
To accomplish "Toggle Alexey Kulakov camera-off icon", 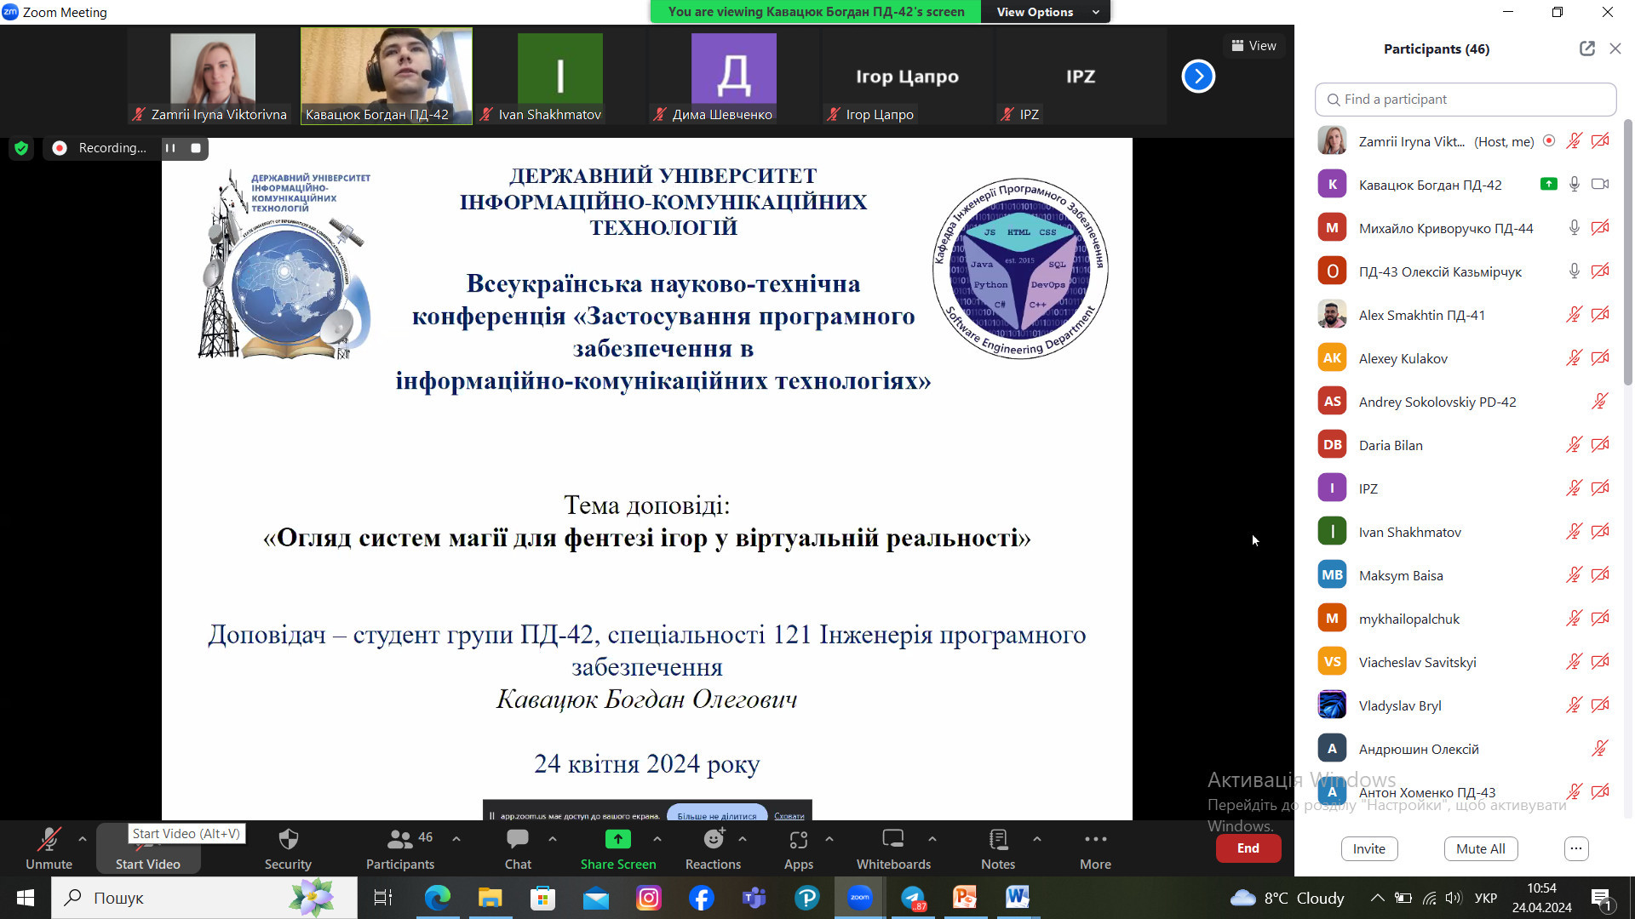I will (1600, 358).
